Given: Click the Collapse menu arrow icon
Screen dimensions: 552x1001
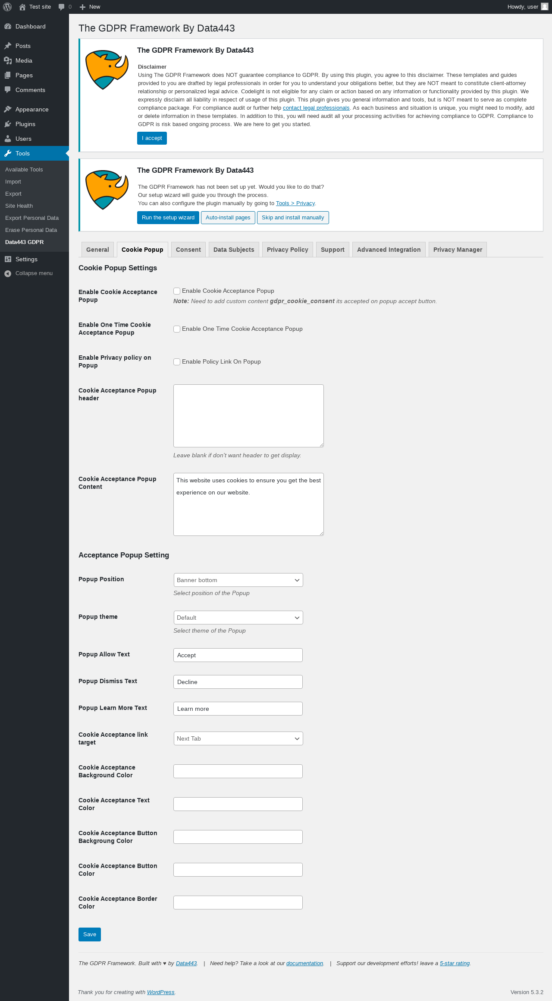Looking at the screenshot, I should click(8, 273).
